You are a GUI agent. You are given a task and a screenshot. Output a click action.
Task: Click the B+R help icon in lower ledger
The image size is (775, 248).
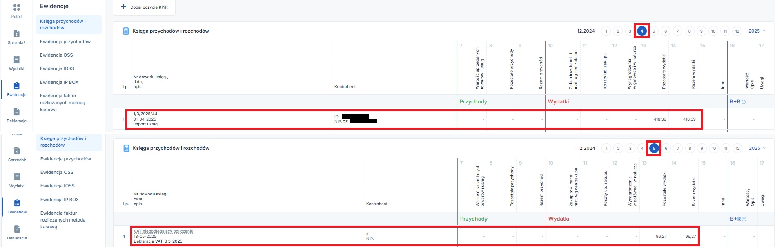point(744,219)
